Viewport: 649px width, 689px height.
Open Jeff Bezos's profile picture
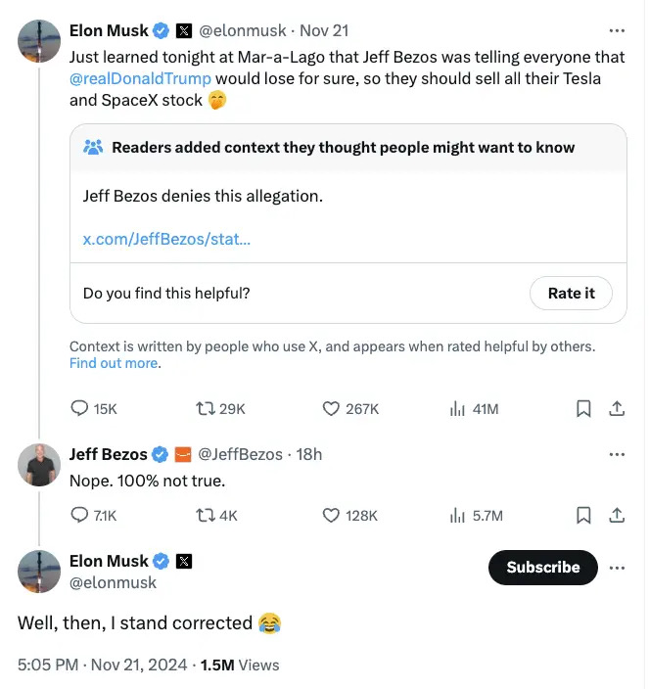[x=39, y=466]
